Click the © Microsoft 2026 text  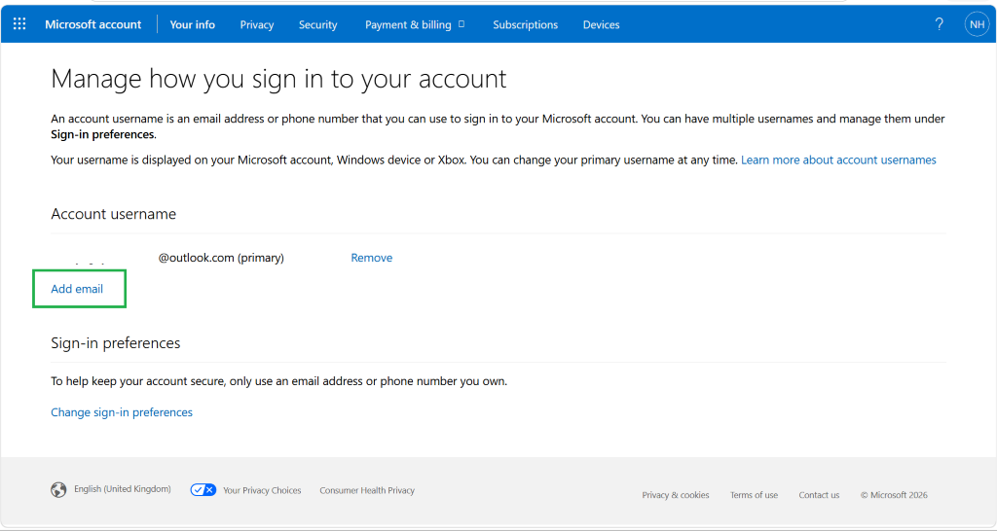(x=894, y=495)
